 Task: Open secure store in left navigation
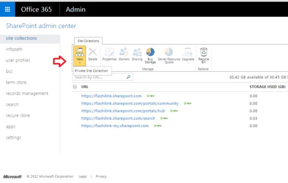(18, 115)
